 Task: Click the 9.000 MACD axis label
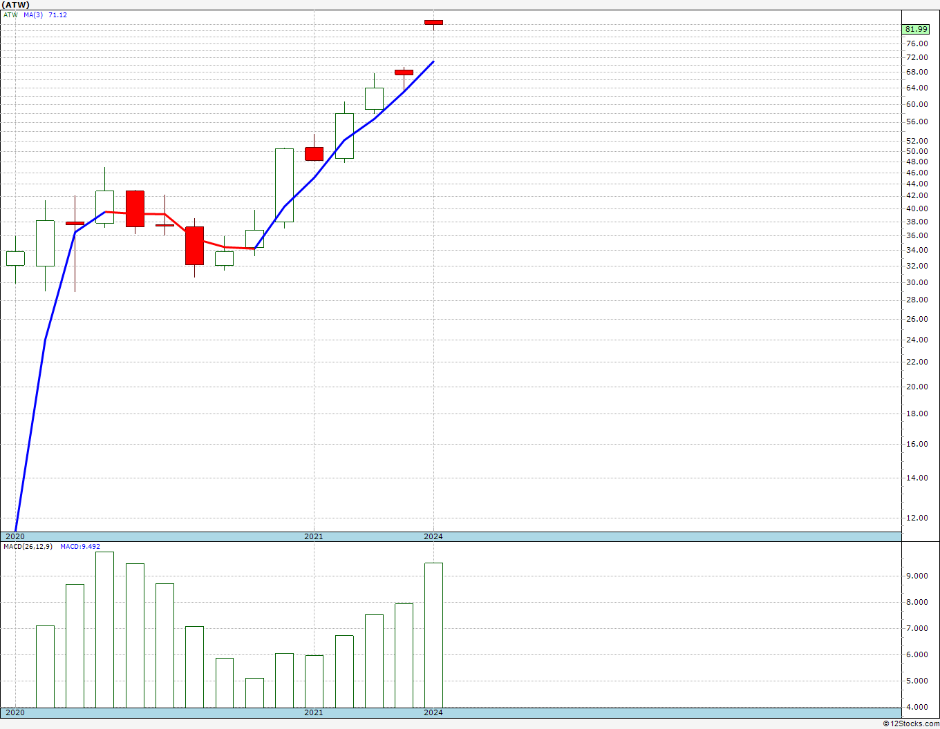917,576
